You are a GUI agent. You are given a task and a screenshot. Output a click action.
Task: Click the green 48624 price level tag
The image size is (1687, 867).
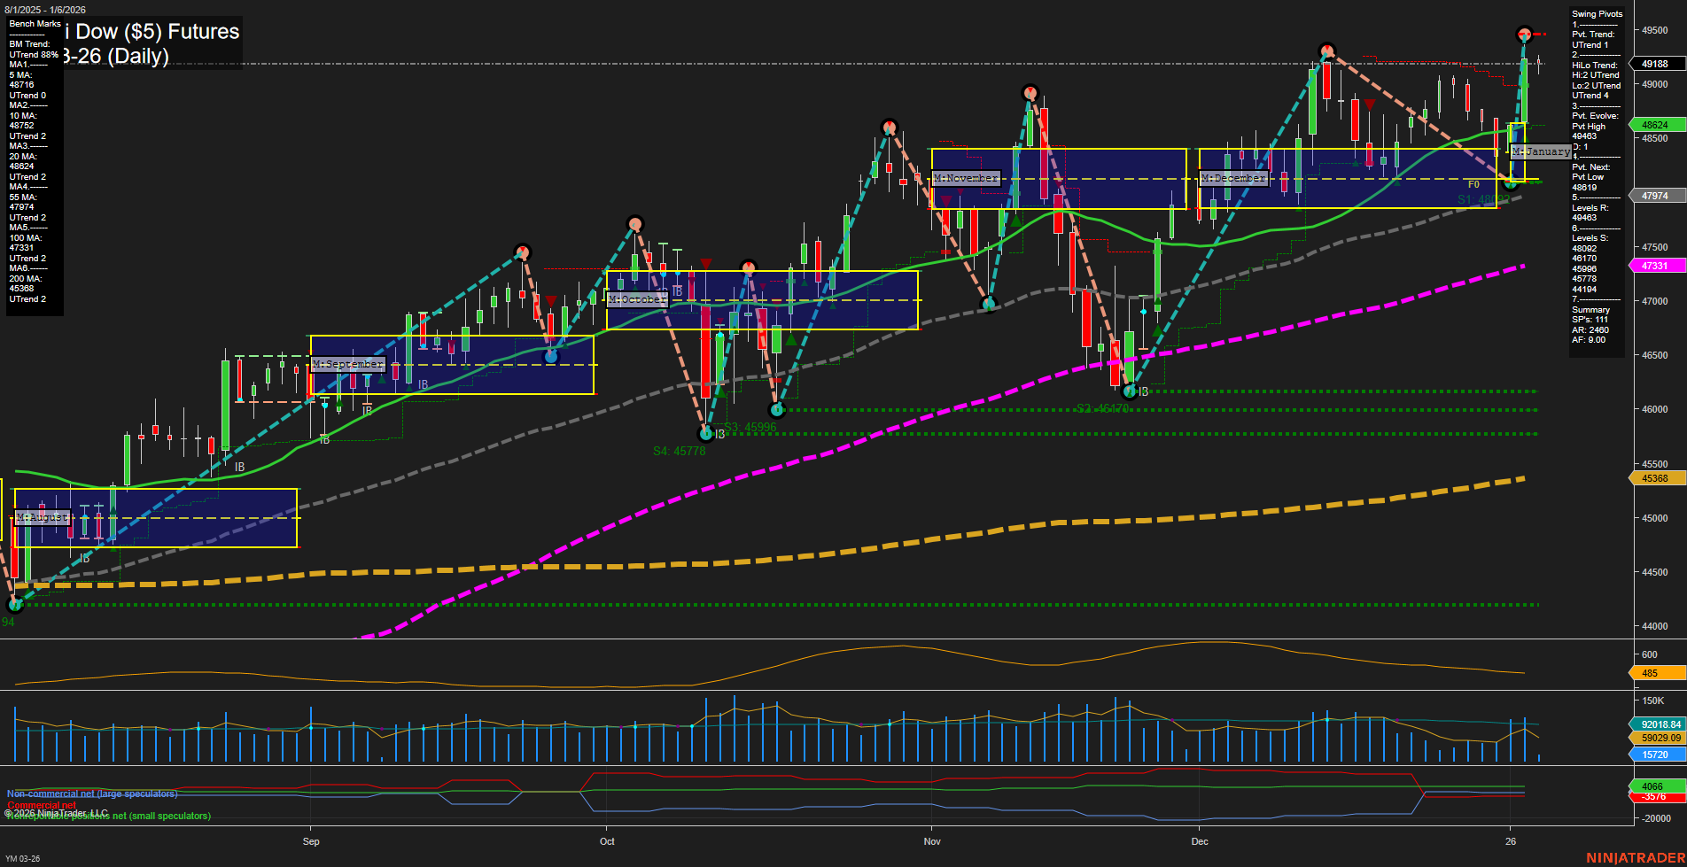coord(1653,125)
